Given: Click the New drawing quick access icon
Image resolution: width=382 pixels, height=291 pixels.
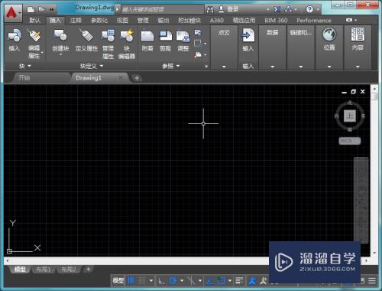Looking at the screenshot, I should [x=31, y=10].
